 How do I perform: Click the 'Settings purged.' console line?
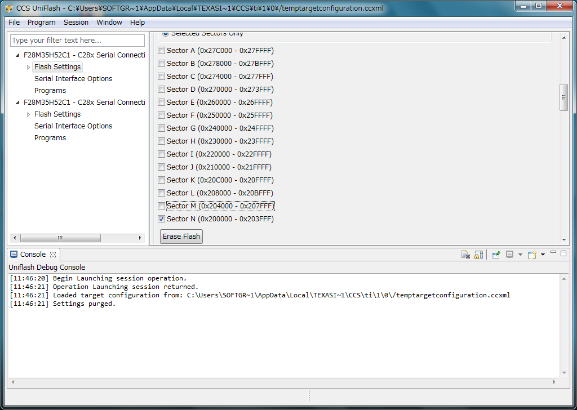(63, 304)
